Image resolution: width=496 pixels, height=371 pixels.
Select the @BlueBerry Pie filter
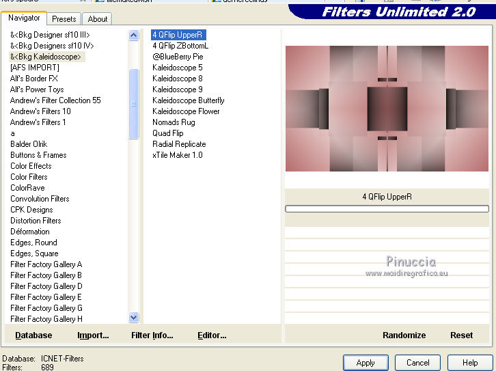click(x=178, y=57)
